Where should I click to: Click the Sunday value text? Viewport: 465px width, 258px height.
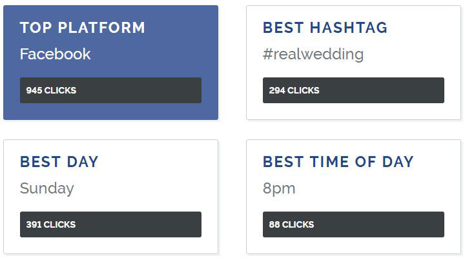pyautogui.click(x=47, y=189)
